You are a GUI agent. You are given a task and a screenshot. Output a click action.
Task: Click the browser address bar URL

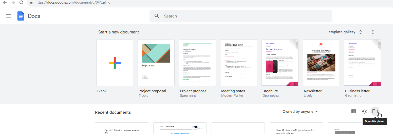73,2
